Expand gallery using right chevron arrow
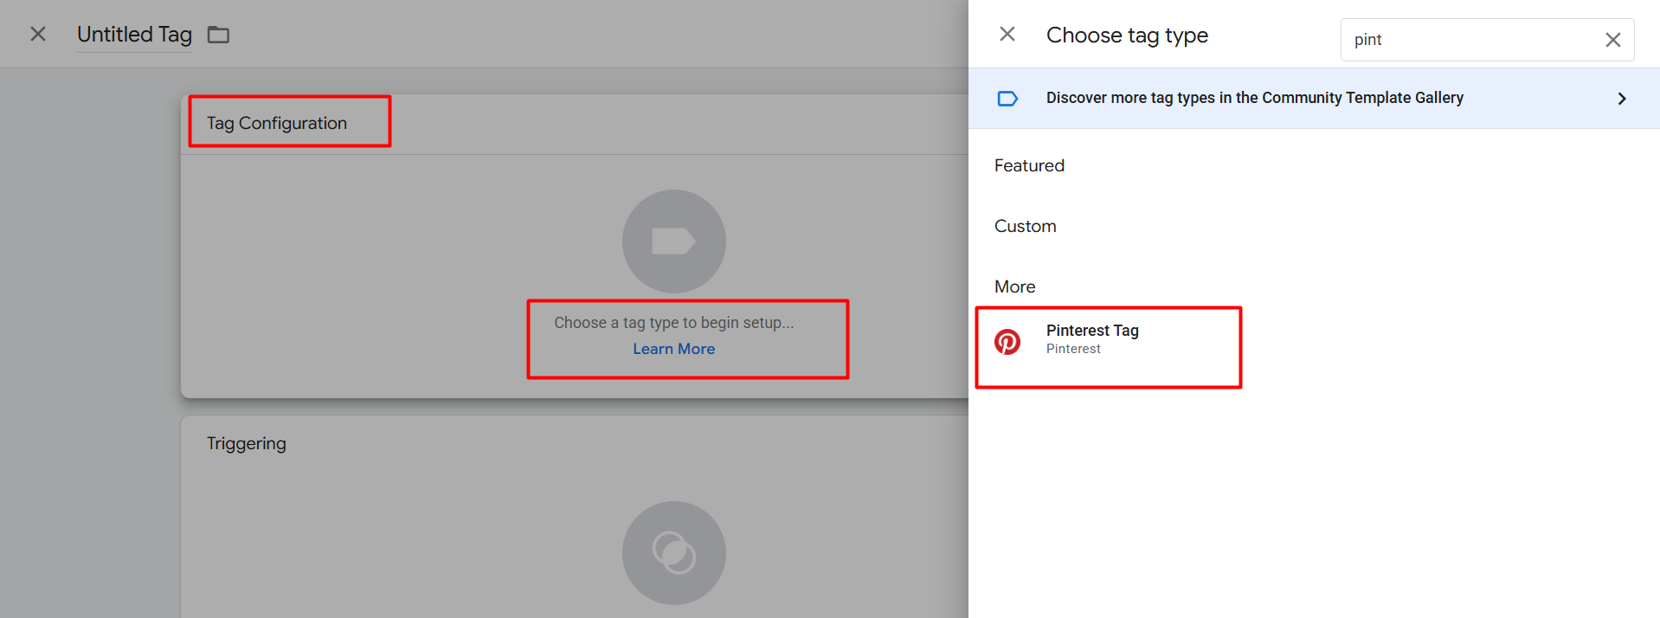This screenshot has height=618, width=1660. pyautogui.click(x=1621, y=99)
